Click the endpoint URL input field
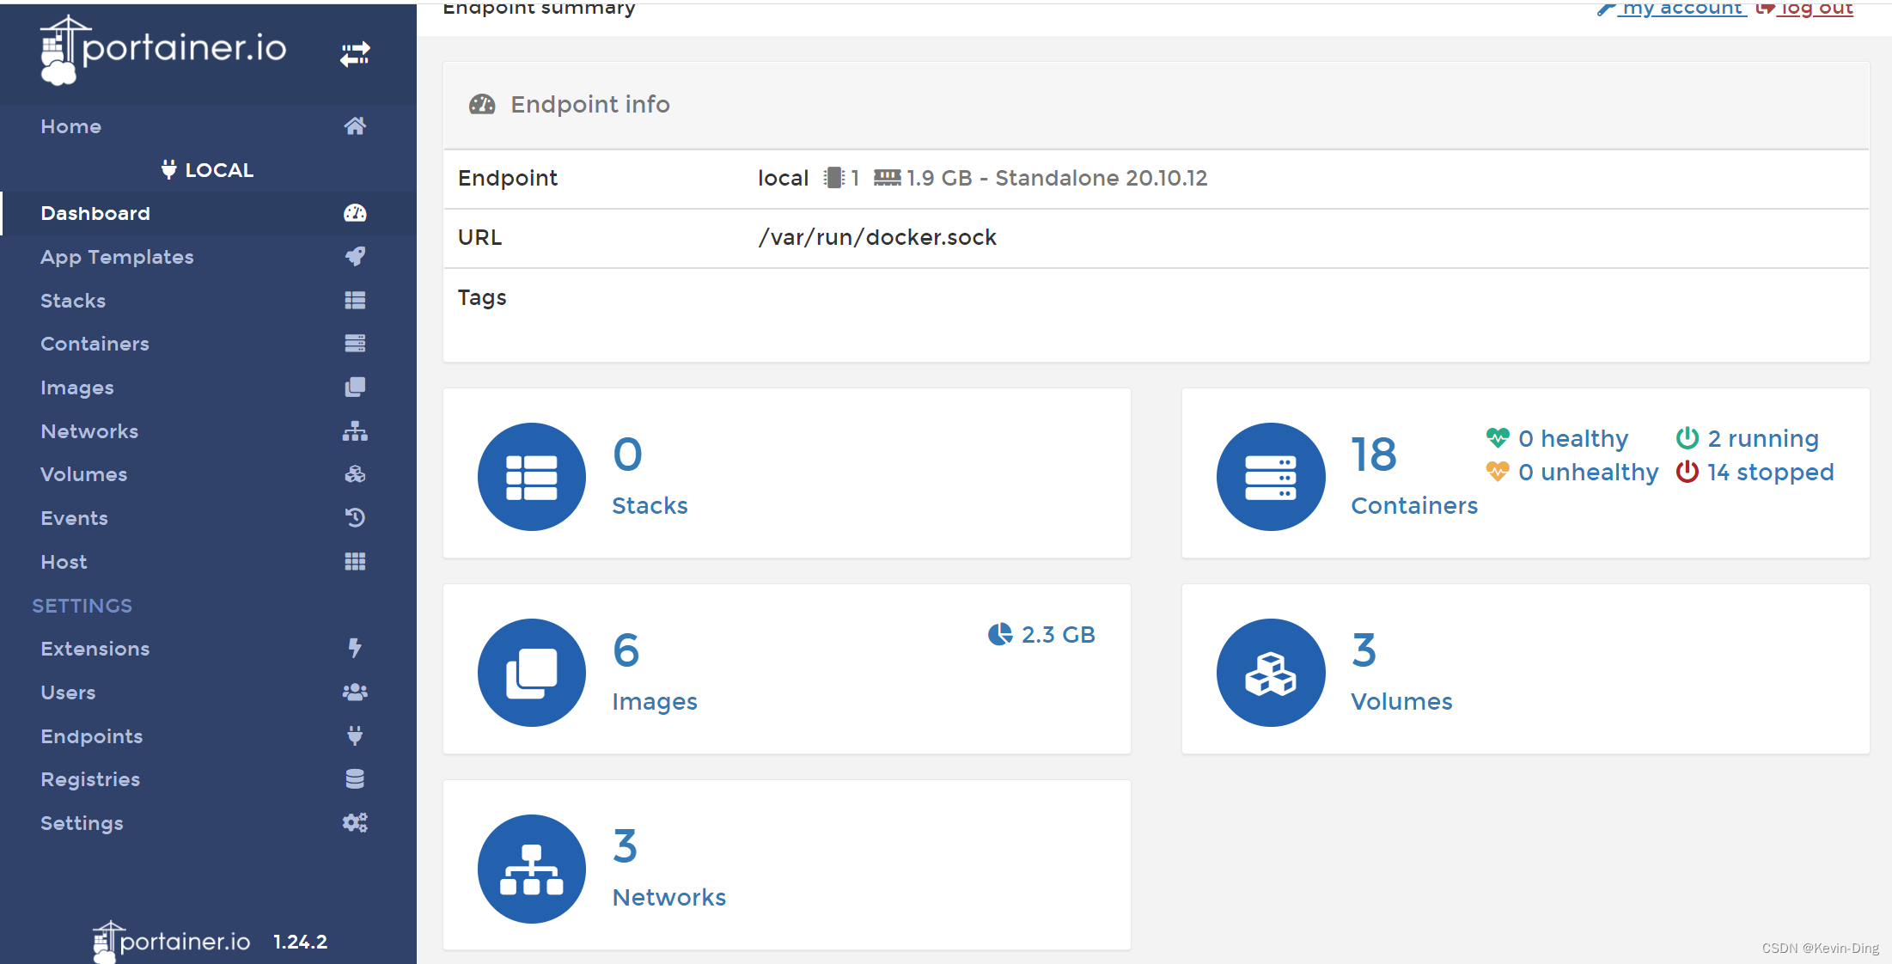The height and width of the screenshot is (964, 1892). point(880,237)
